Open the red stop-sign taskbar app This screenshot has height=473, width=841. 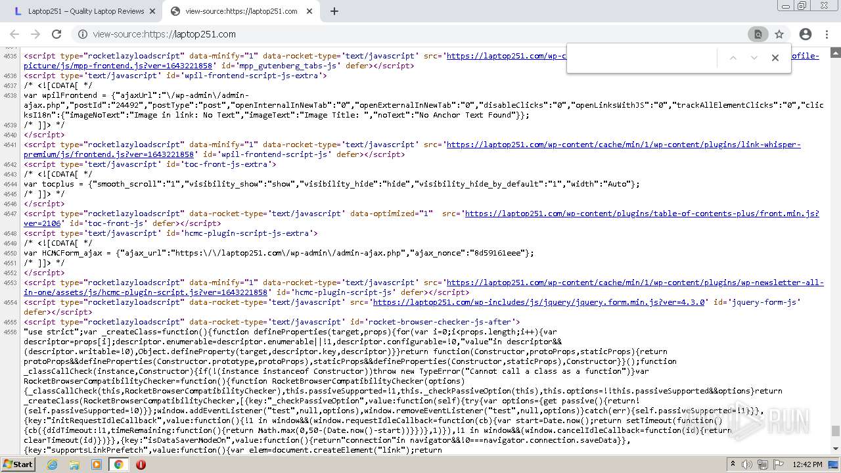pyautogui.click(x=141, y=464)
